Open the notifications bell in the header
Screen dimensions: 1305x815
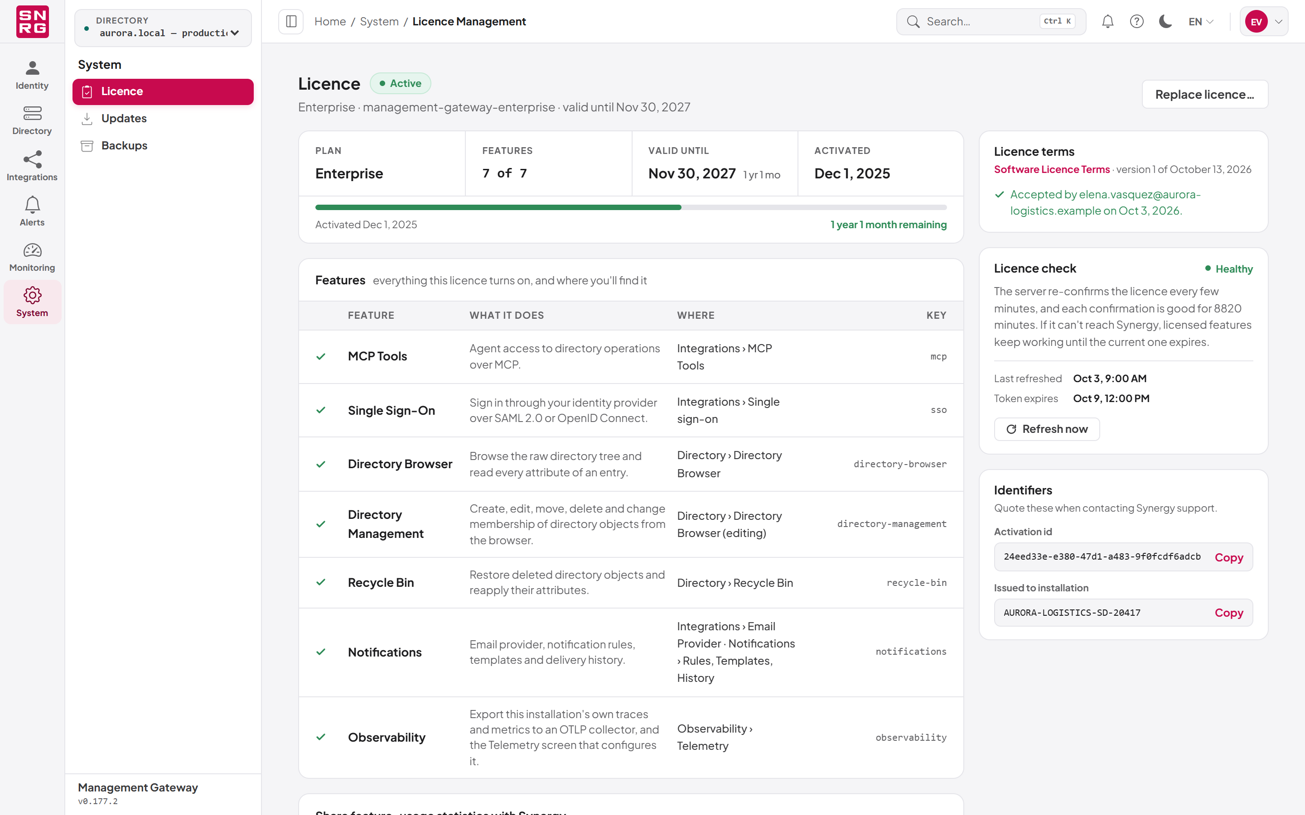click(x=1107, y=22)
